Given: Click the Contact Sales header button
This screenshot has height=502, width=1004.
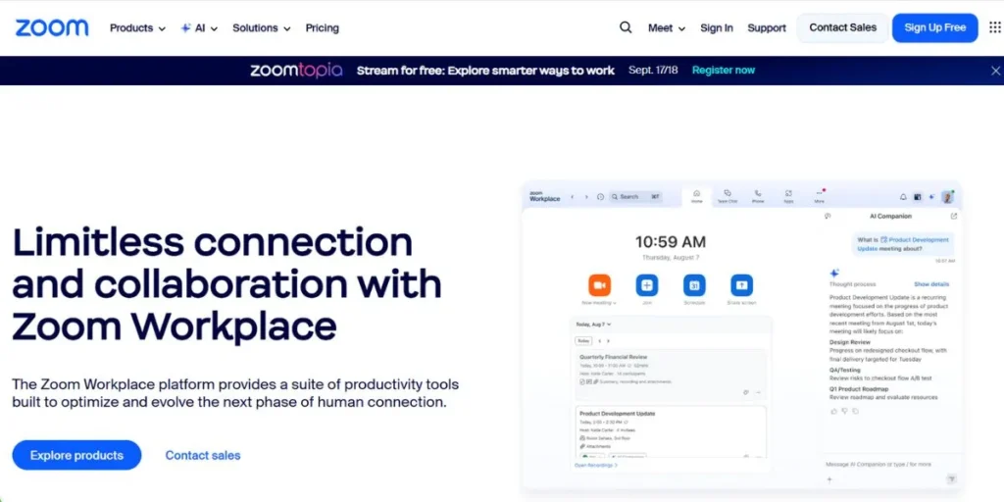Looking at the screenshot, I should [842, 27].
